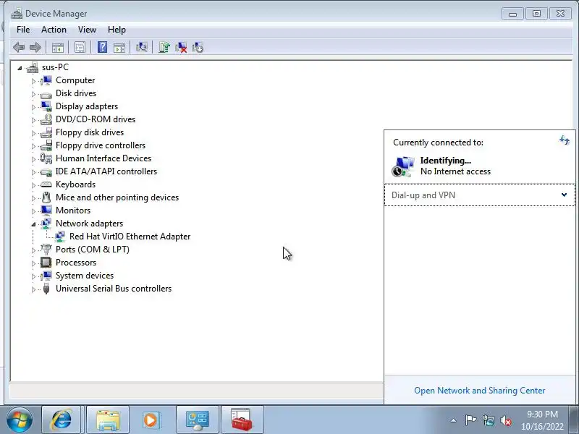Viewport: 579px width, 434px height.
Task: Maximize the Device Manager window
Action: tap(536, 14)
